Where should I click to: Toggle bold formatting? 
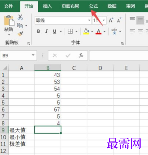click(39, 31)
